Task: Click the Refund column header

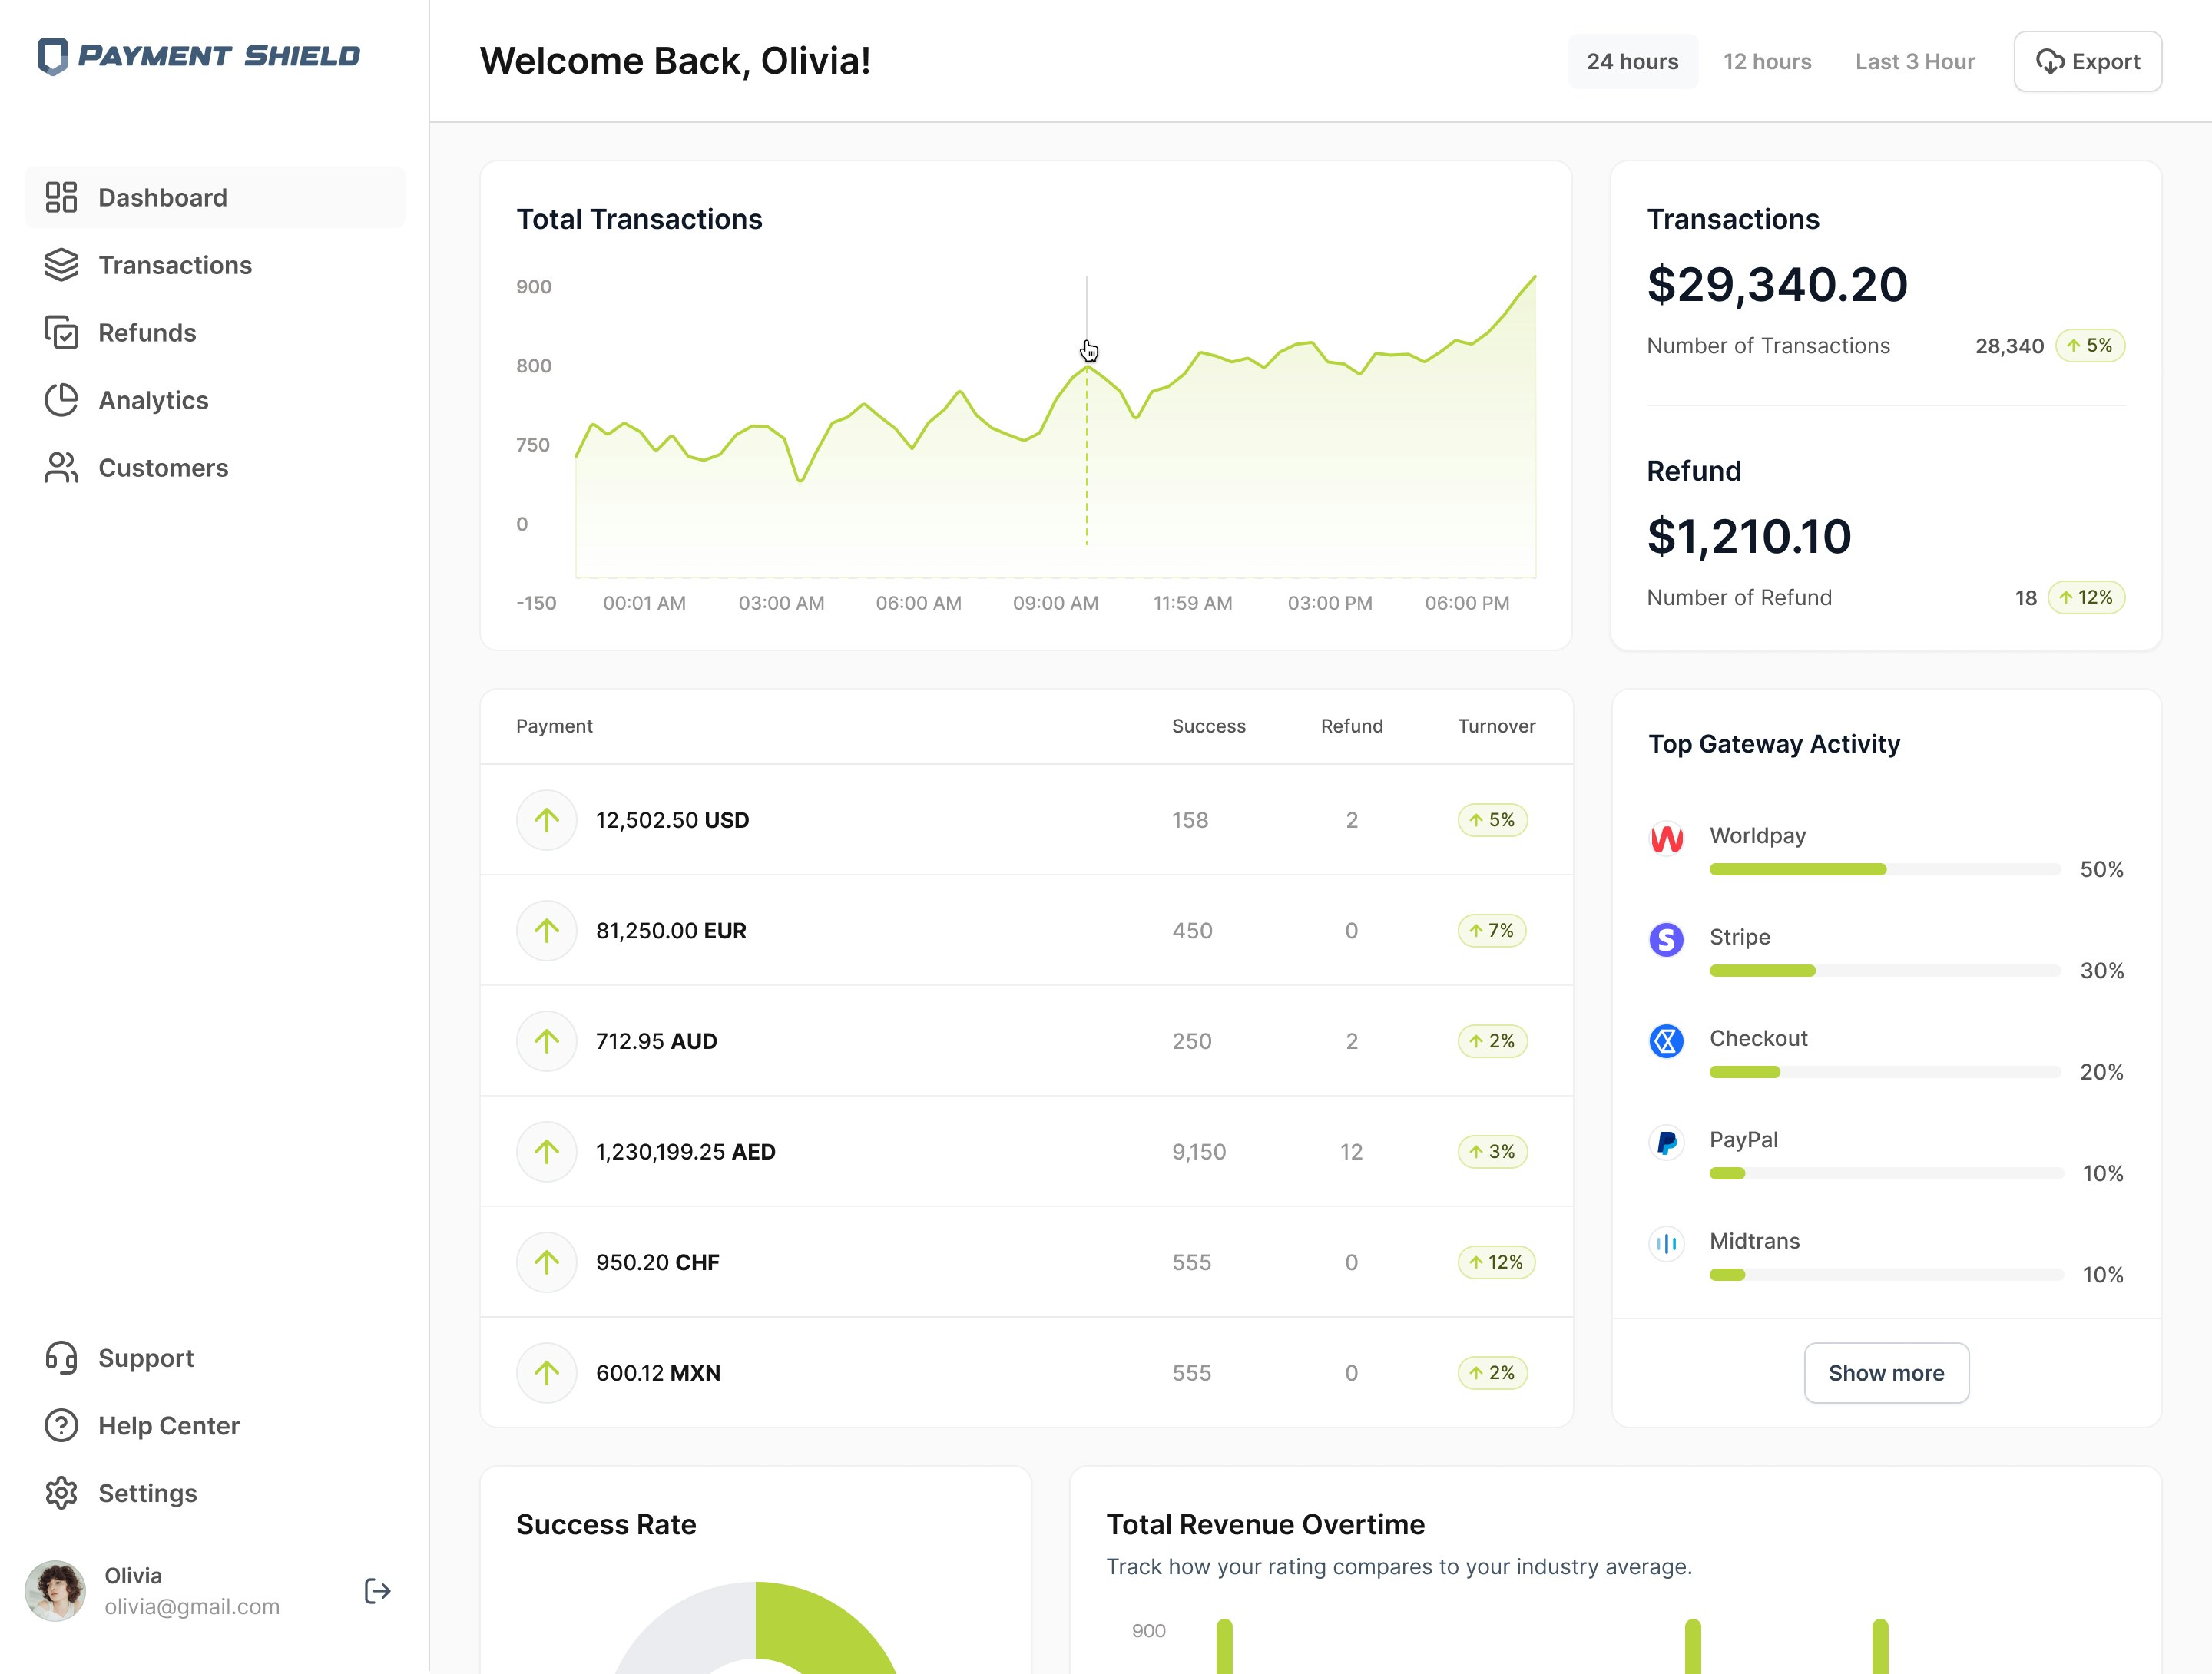Action: 1352,726
